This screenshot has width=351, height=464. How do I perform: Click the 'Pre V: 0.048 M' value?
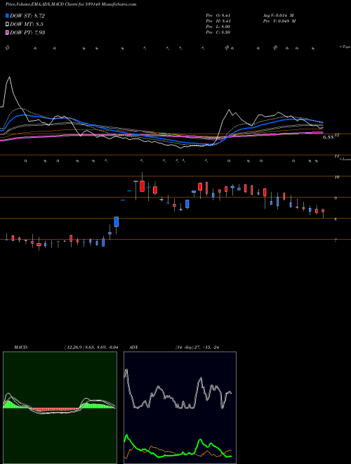[279, 21]
